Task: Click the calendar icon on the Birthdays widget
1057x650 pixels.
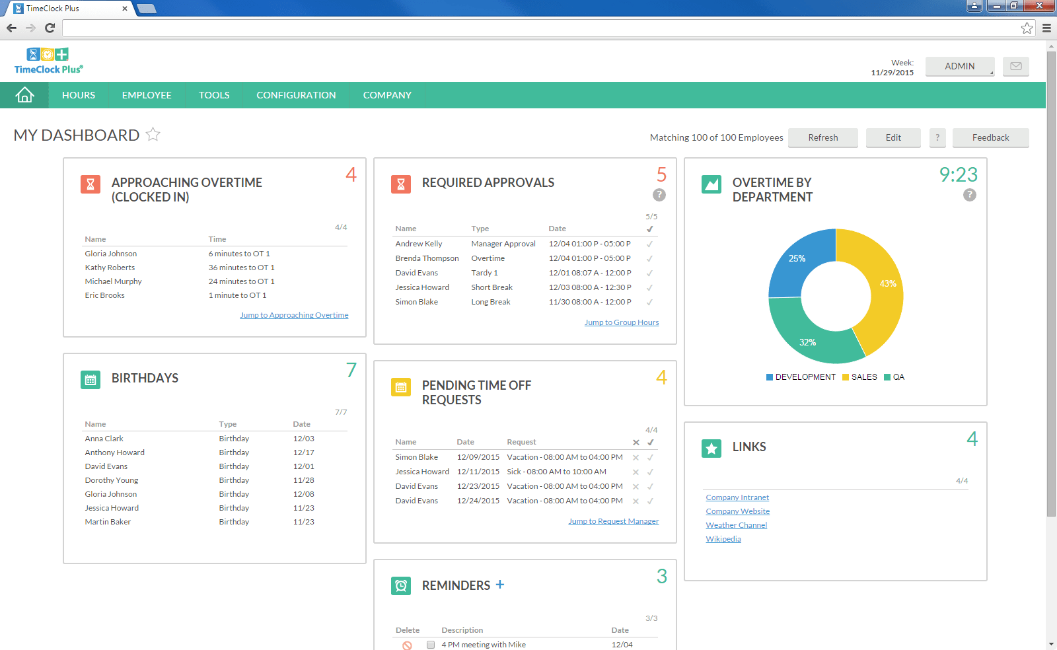Action: (89, 380)
